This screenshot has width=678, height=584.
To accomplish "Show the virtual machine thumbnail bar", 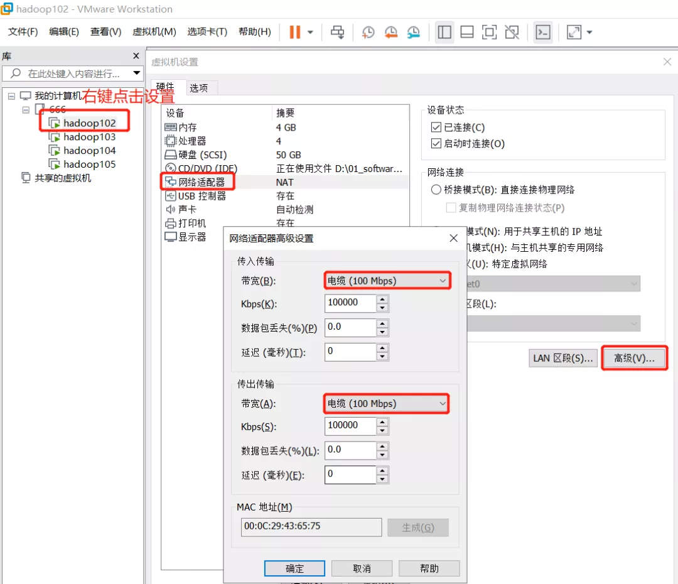I will coord(466,32).
